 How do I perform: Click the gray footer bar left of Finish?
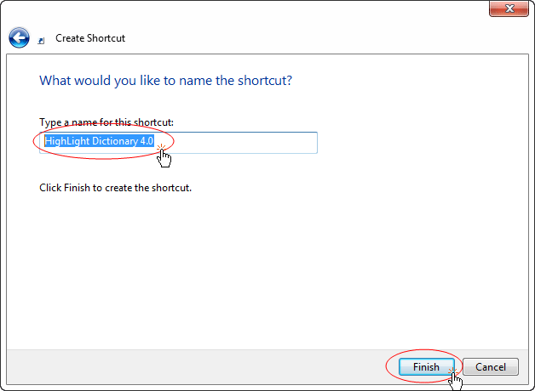point(196,367)
